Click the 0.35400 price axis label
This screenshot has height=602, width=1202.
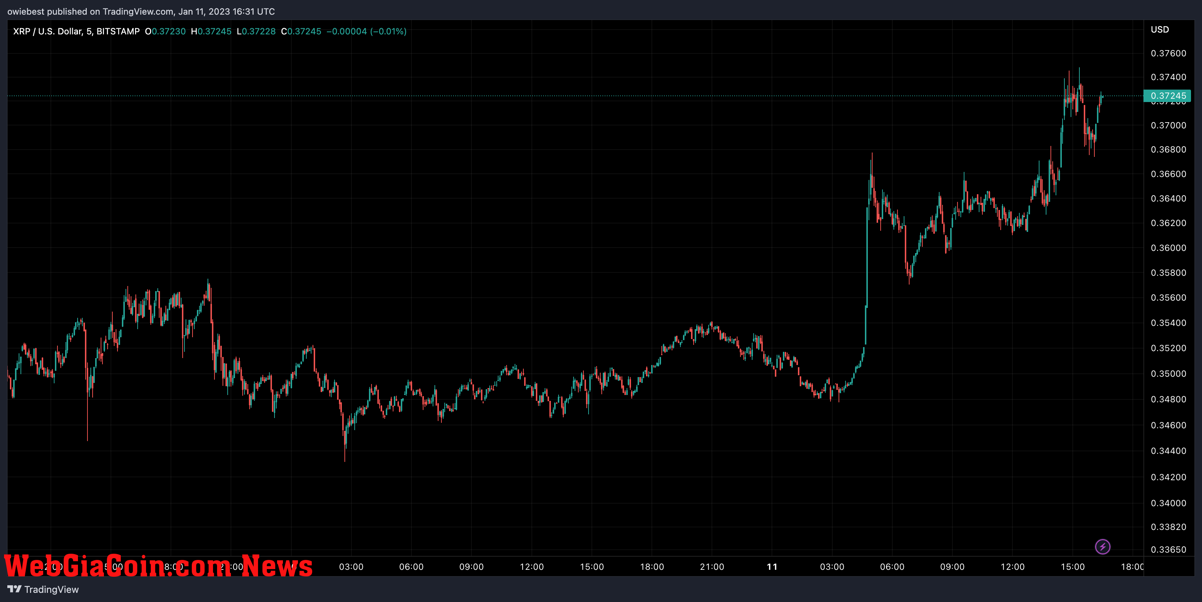pos(1168,323)
